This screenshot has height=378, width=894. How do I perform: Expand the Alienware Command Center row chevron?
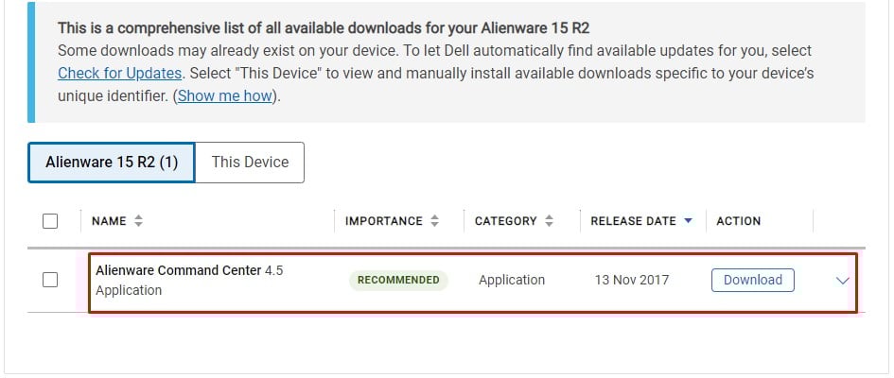(843, 281)
